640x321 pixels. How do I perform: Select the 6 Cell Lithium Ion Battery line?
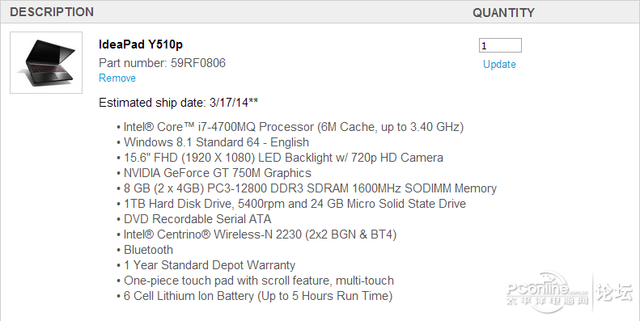(x=258, y=296)
